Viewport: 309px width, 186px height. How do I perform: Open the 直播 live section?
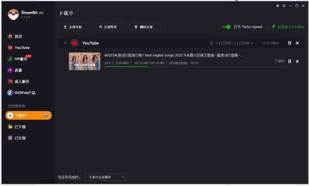click(x=15, y=70)
